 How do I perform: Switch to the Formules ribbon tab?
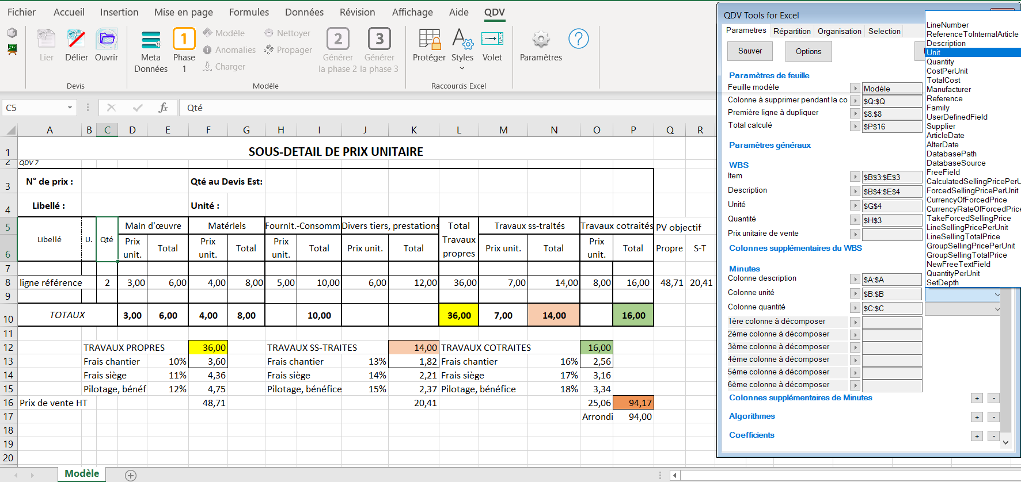pos(249,12)
